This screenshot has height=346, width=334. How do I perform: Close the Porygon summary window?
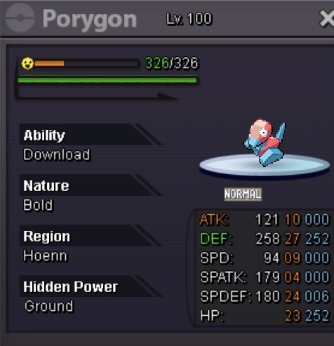tap(327, 18)
